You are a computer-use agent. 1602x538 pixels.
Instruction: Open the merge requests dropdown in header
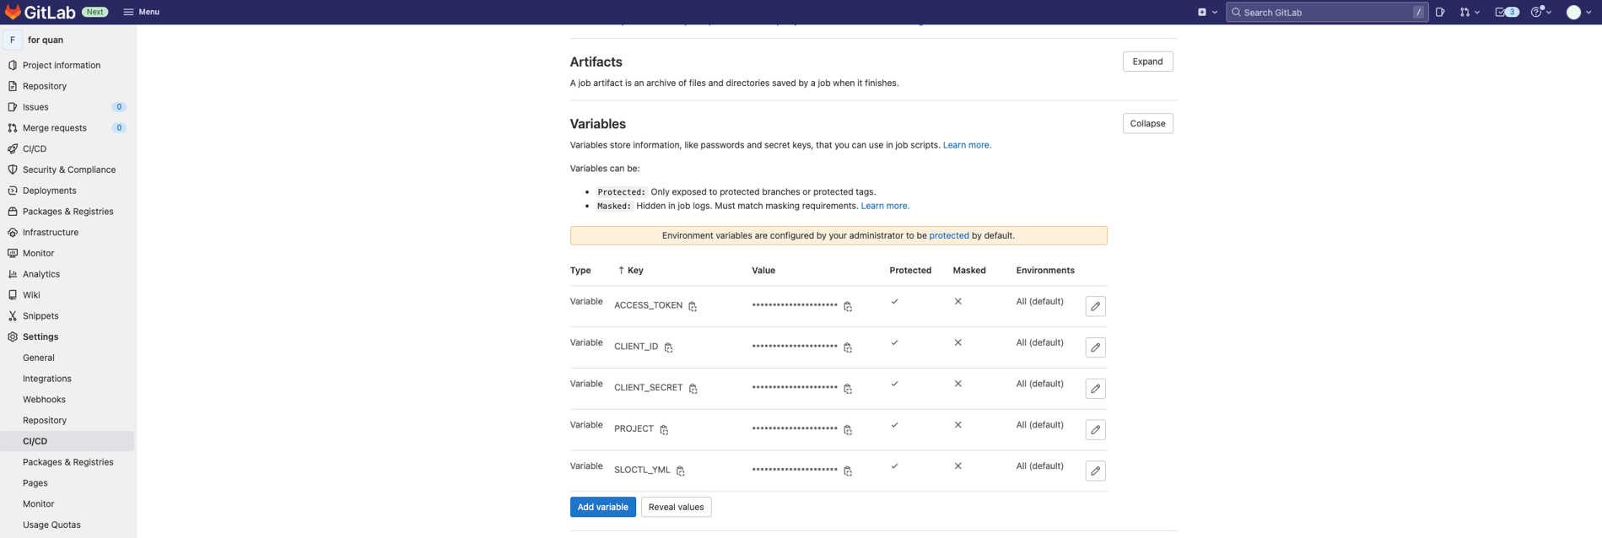pyautogui.click(x=1470, y=12)
